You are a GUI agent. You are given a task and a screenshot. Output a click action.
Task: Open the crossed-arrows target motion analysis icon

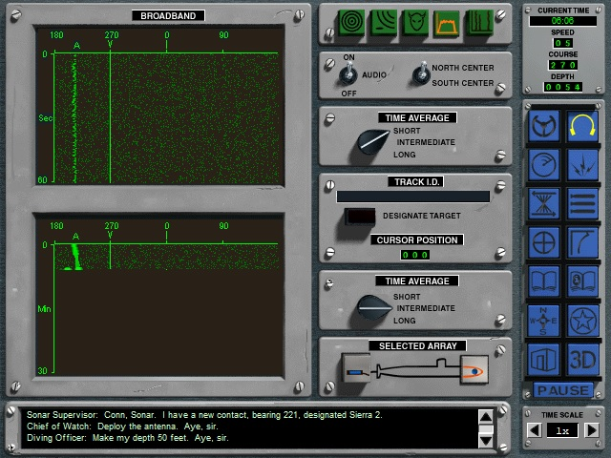(x=544, y=203)
